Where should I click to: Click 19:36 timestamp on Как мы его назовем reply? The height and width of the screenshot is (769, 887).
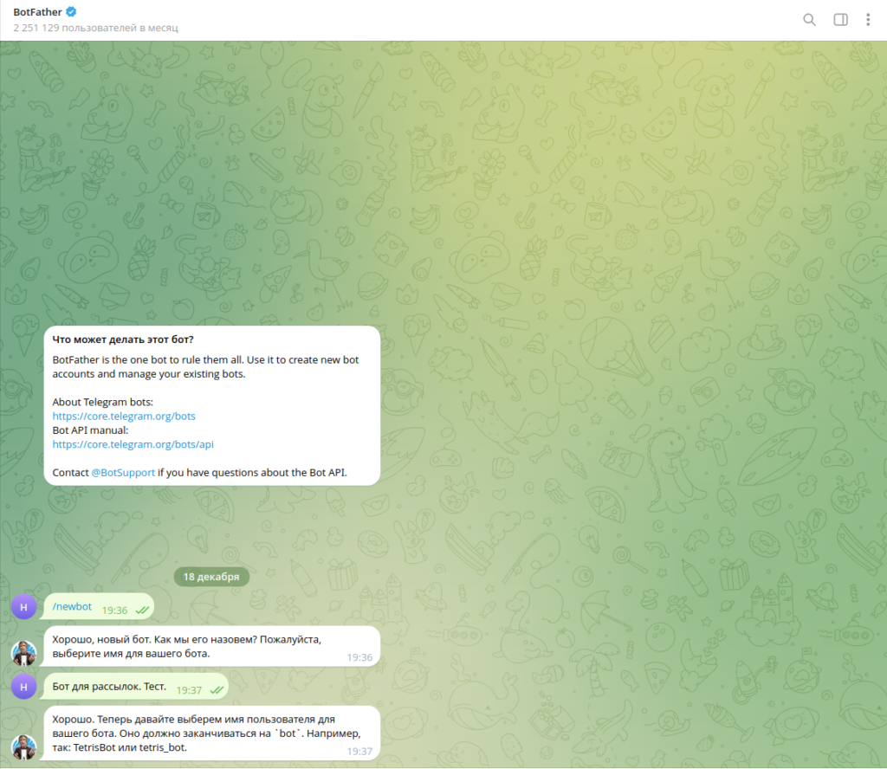(x=359, y=657)
